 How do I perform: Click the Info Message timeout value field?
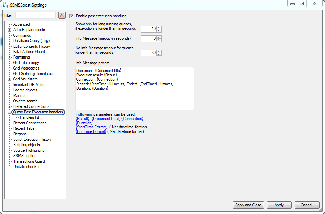click(x=148, y=39)
